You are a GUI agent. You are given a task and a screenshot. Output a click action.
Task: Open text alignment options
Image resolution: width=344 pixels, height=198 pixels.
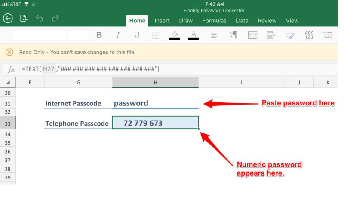pyautogui.click(x=215, y=35)
